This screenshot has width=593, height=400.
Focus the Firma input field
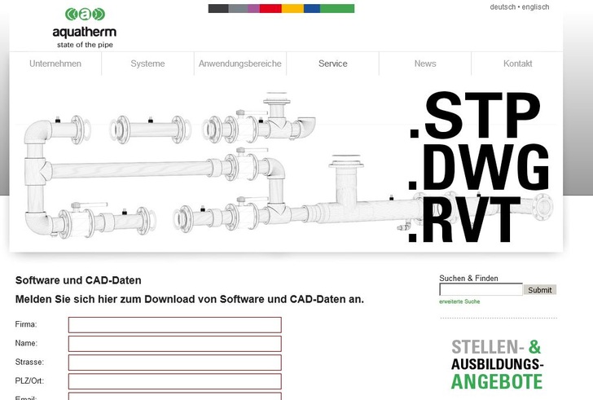(x=174, y=325)
